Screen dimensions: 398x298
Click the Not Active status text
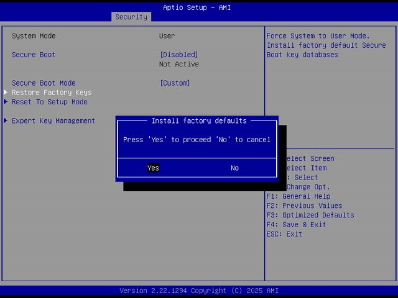179,64
